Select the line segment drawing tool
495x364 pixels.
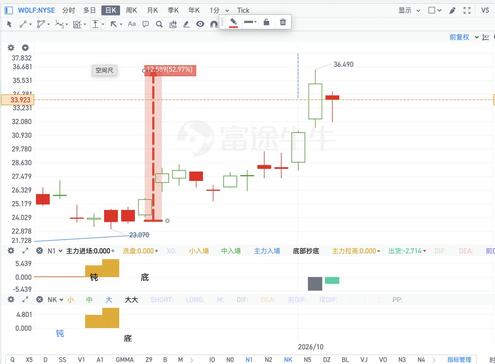coord(24,24)
